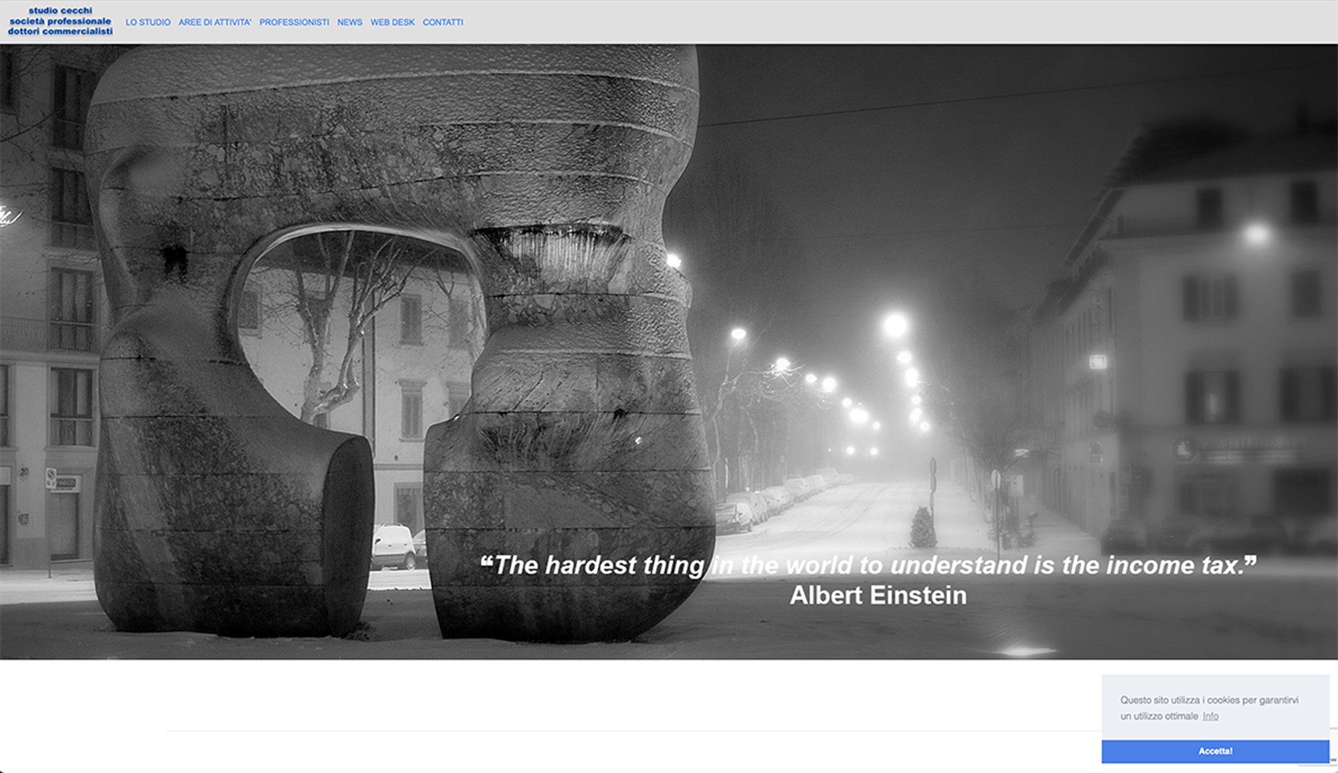Click the studio cecchi logo

click(60, 21)
